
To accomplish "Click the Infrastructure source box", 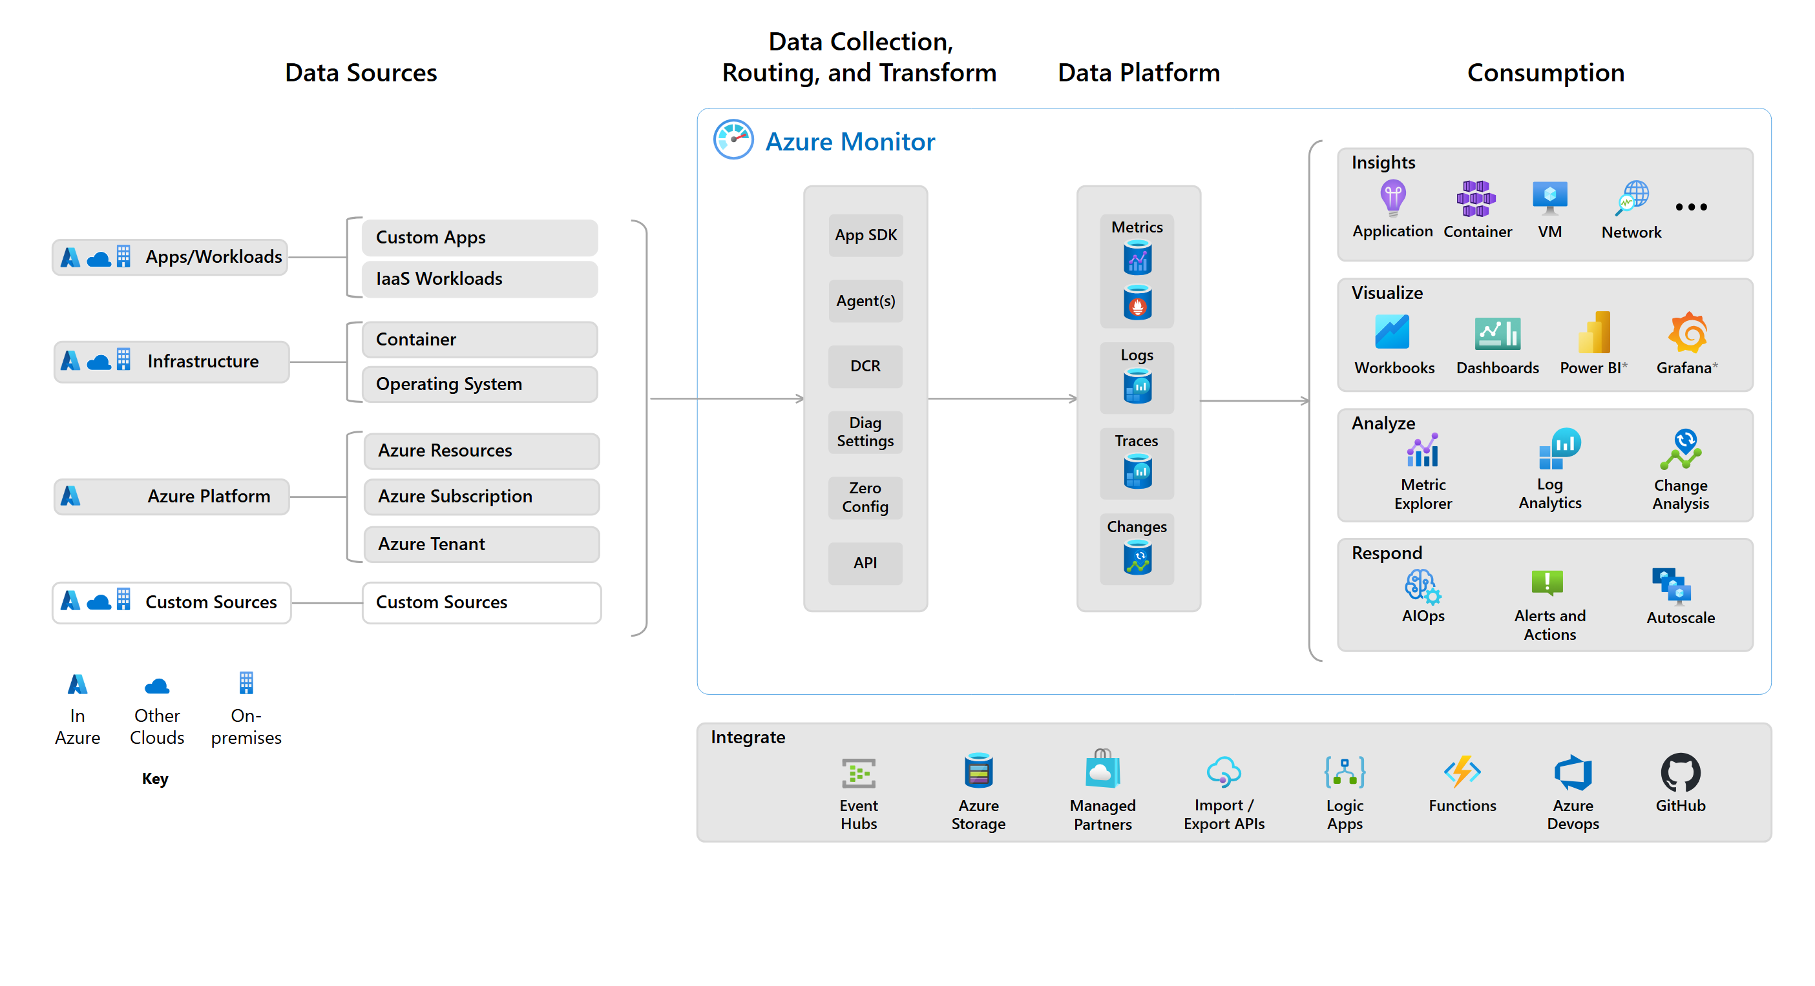I will [x=172, y=362].
